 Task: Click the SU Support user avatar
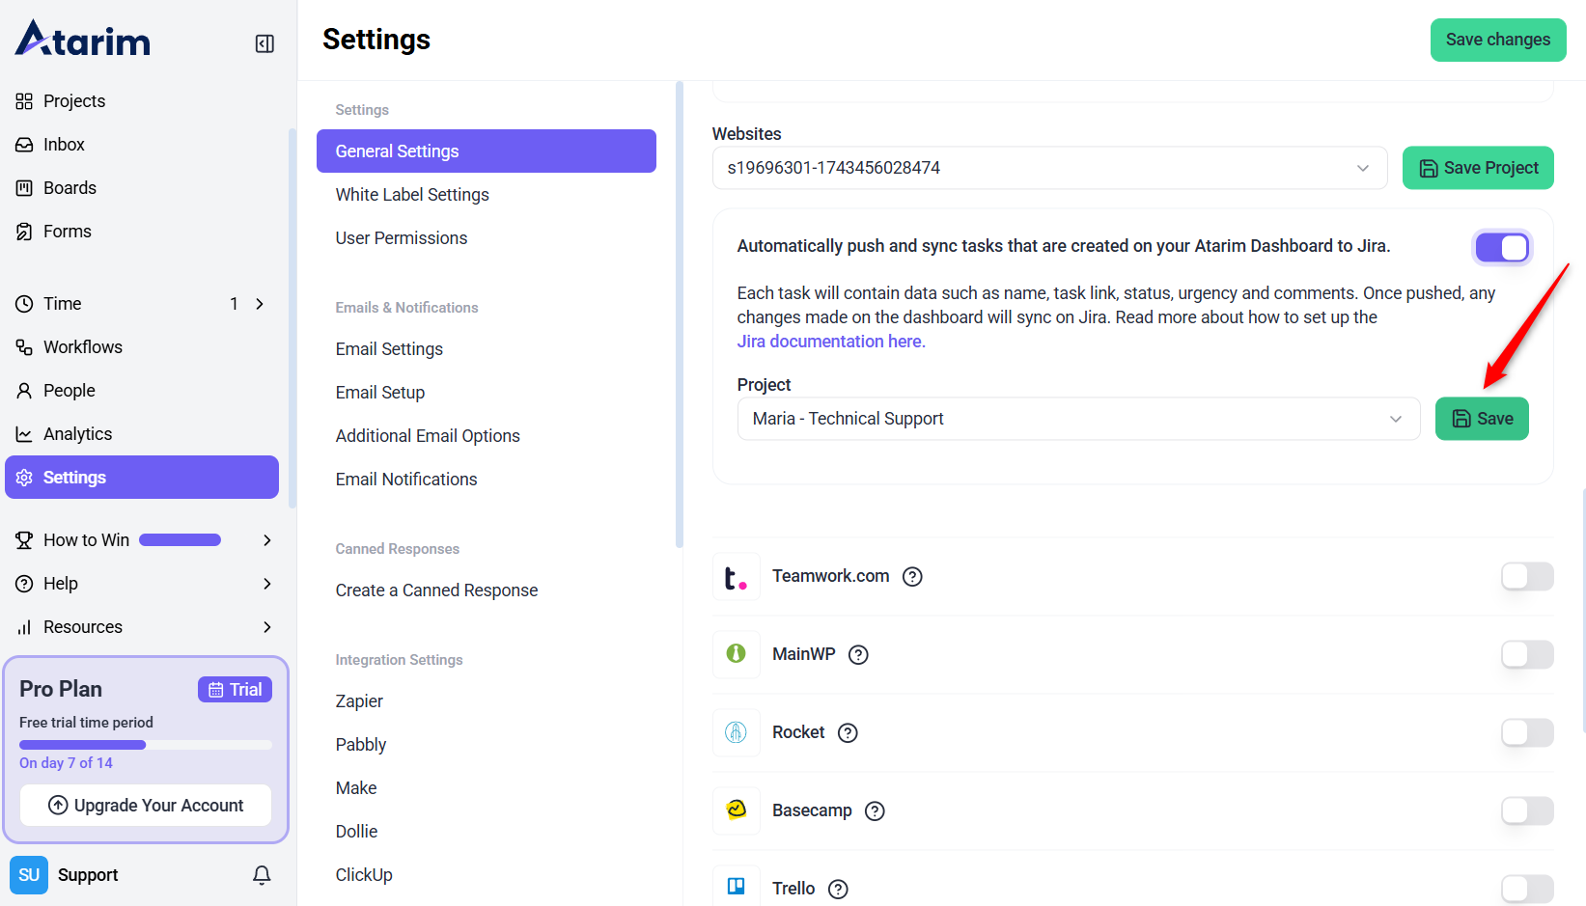click(29, 875)
